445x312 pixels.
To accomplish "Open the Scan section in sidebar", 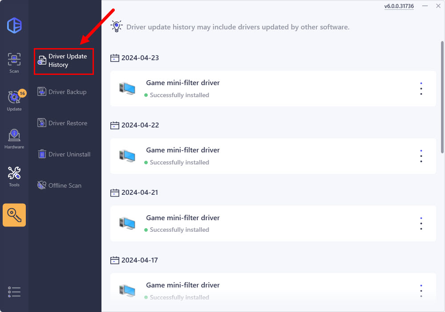I will pyautogui.click(x=14, y=62).
